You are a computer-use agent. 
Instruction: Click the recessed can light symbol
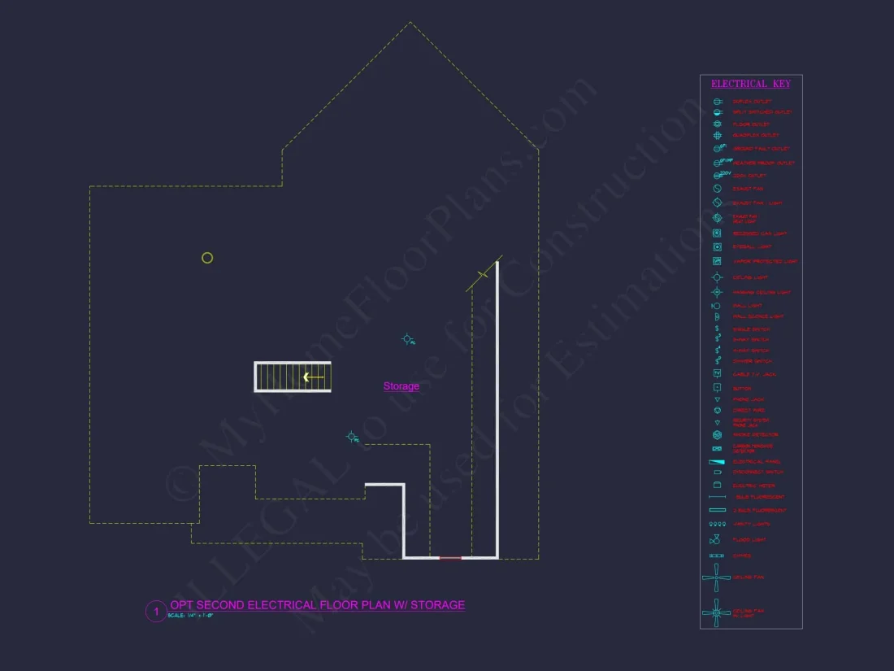coord(717,233)
